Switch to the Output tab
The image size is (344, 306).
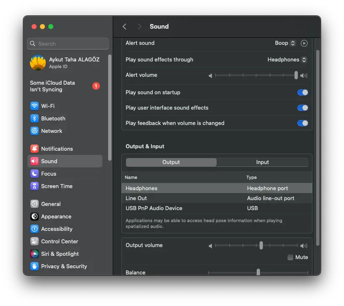pos(171,162)
